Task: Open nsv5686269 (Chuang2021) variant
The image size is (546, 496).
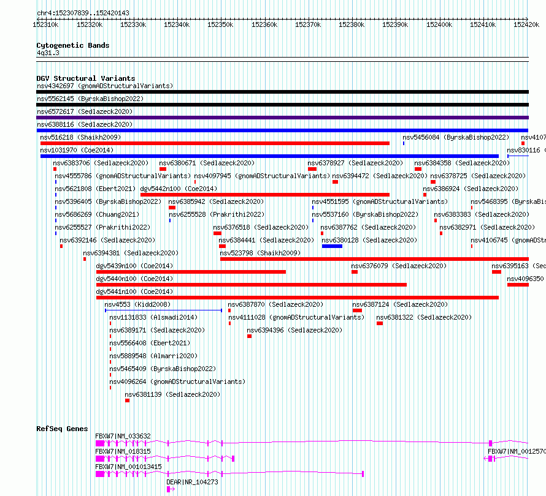Action: [x=97, y=214]
